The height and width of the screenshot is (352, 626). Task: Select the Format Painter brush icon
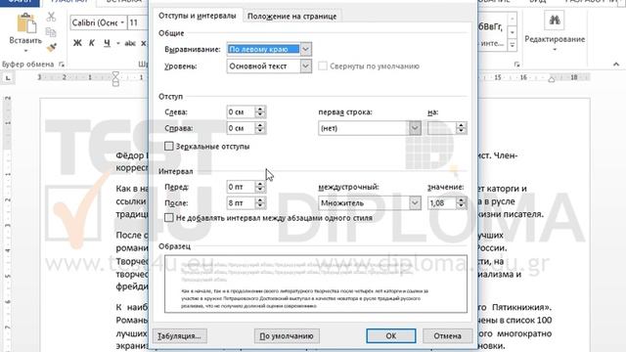[51, 48]
